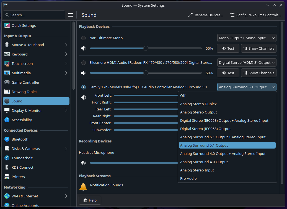Mute the Nari Ultimate Mono speaker icon
The image size is (287, 209).
[x=83, y=48]
